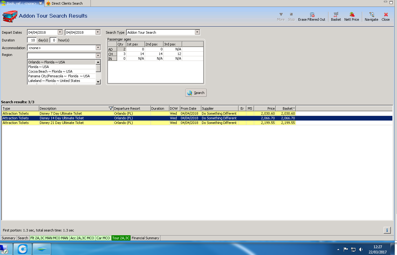Expand the Region dropdown
Image resolution: width=397 pixels, height=255 pixels.
(x=98, y=56)
